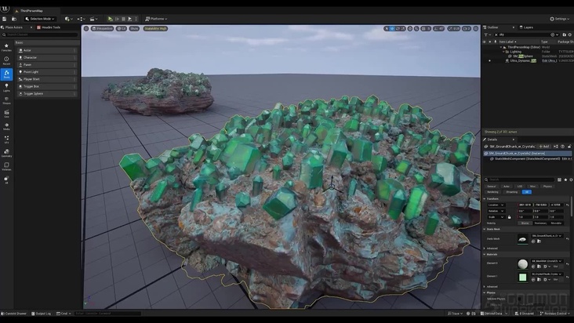574x323 pixels.
Task: Collapse the Transform section
Action: coord(485,199)
